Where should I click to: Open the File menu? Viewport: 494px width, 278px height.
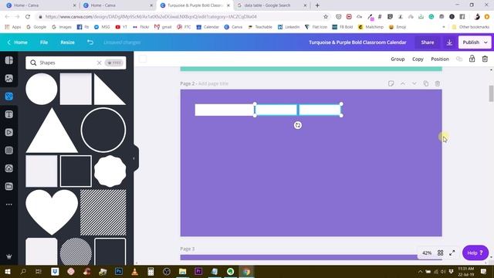click(x=44, y=42)
